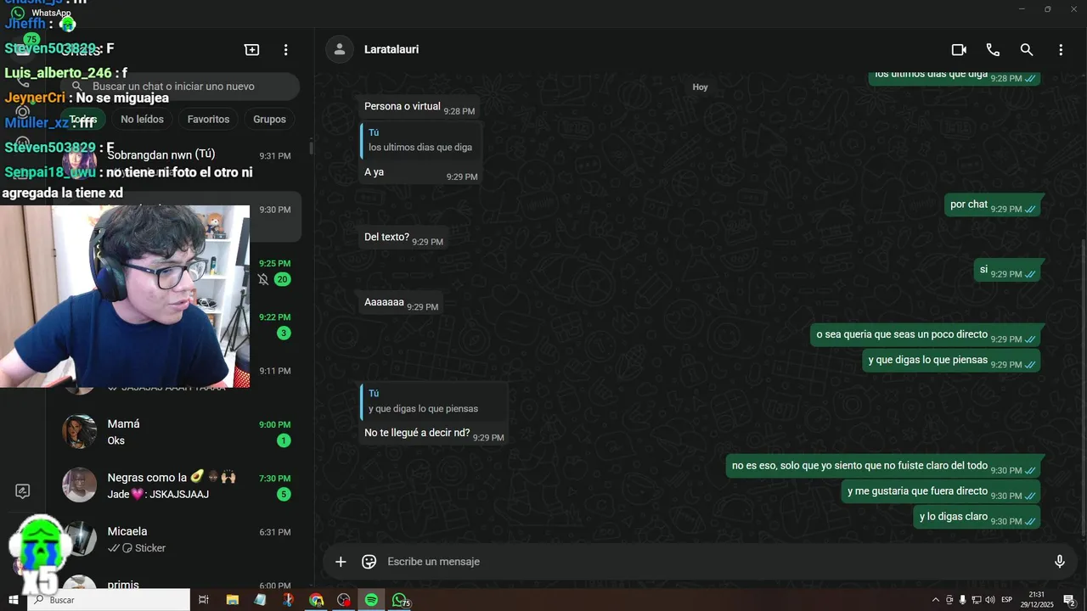Screen dimensions: 1087x611
Task: Select the Grupos filter chip
Action: (x=269, y=120)
